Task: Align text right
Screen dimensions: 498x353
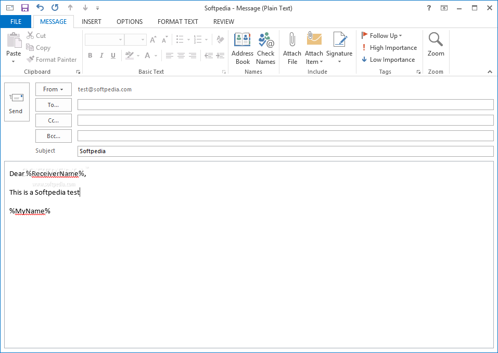Action: (x=193, y=56)
